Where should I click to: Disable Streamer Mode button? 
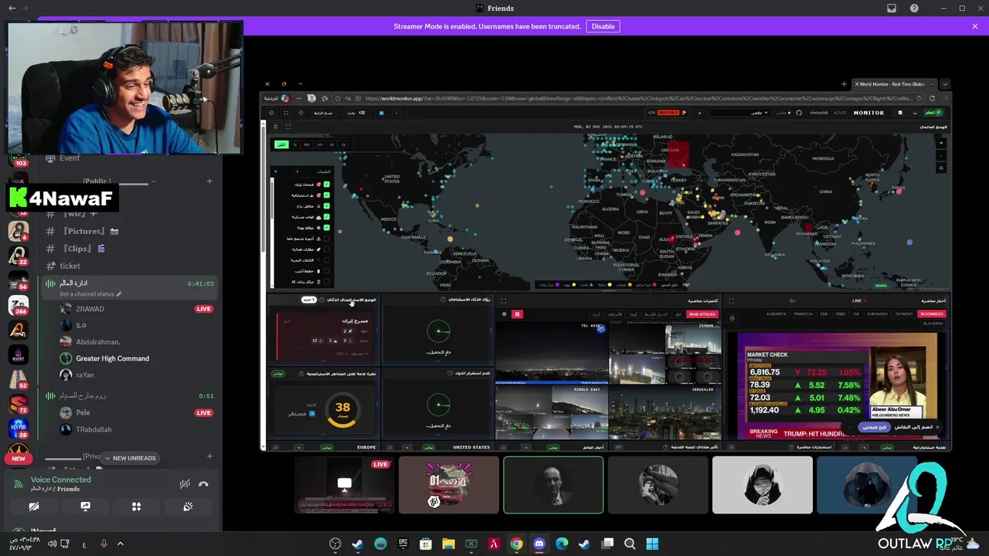(603, 26)
